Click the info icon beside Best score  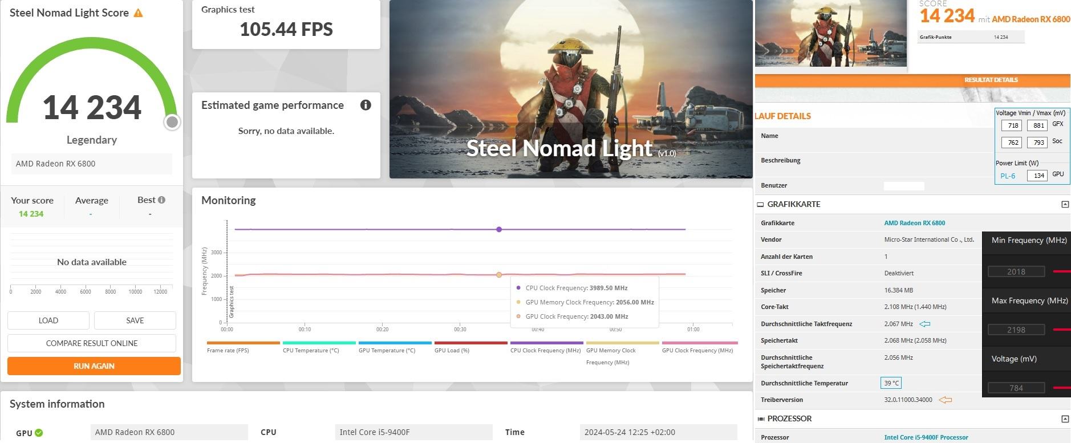162,200
